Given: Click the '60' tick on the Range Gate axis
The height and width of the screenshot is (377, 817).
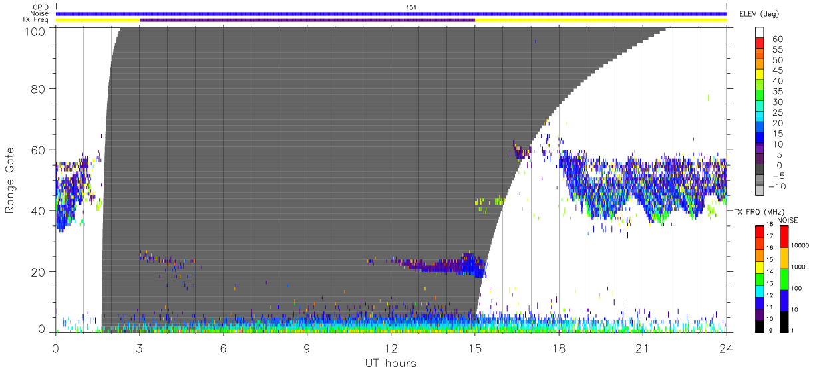Looking at the screenshot, I should 39,150.
